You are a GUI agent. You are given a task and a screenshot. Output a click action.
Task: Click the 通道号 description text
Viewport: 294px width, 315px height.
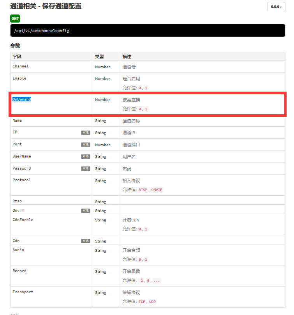tap(129, 67)
